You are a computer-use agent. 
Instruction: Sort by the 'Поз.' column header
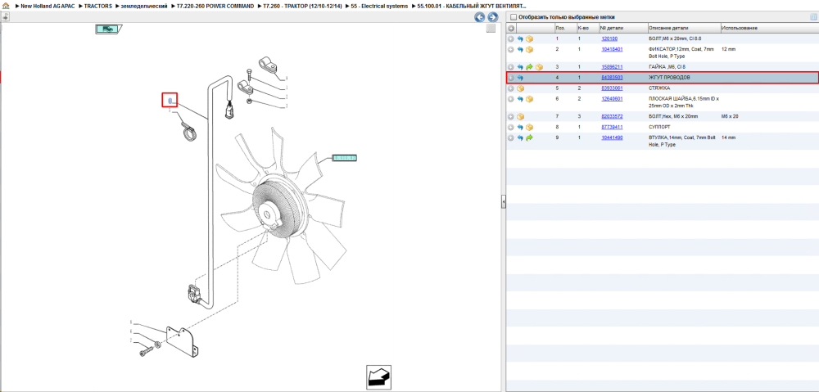pyautogui.click(x=564, y=28)
